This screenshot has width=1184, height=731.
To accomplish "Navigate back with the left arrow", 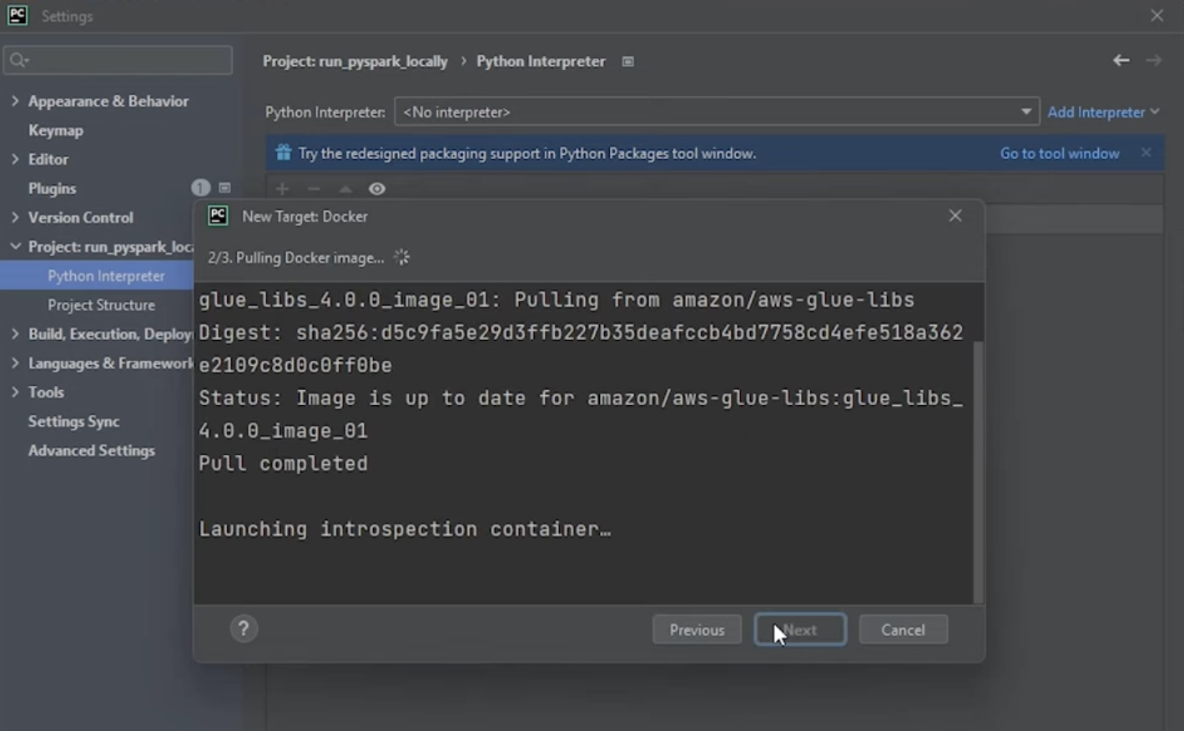I will coord(1121,60).
